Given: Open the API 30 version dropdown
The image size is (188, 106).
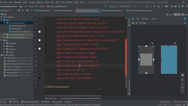Looking at the screenshot, I should point(155,19).
